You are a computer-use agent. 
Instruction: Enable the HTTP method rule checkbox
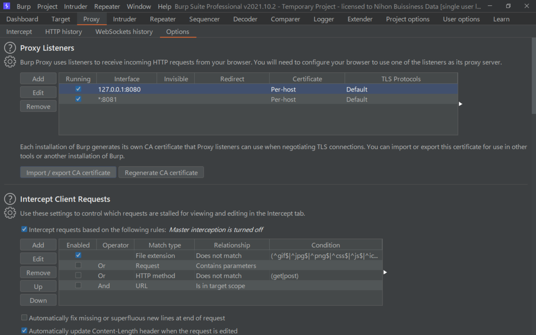[x=78, y=276]
